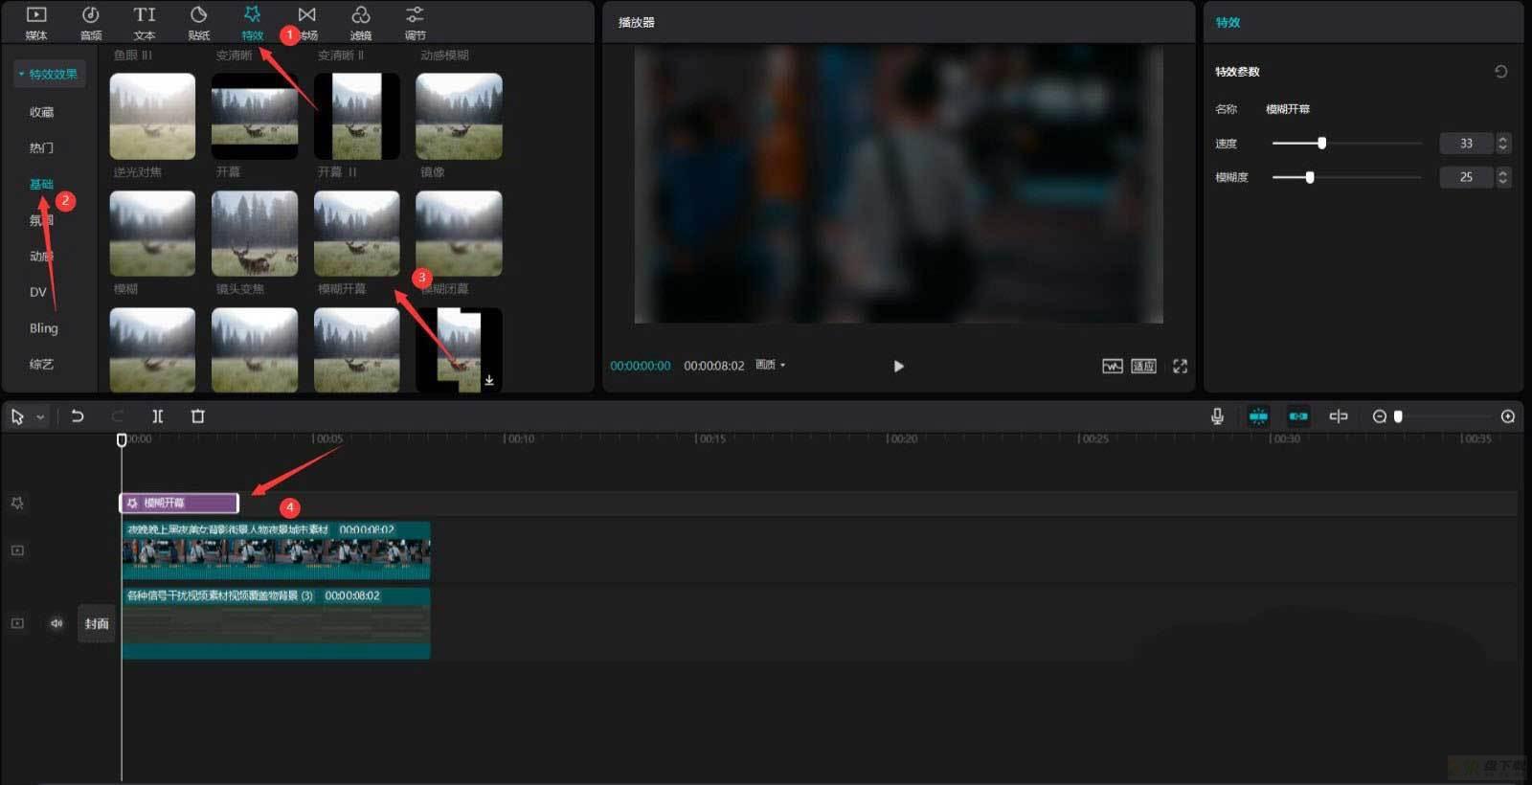Choose the 模糊开幕 effect thumbnail
The height and width of the screenshot is (785, 1532).
tap(356, 233)
